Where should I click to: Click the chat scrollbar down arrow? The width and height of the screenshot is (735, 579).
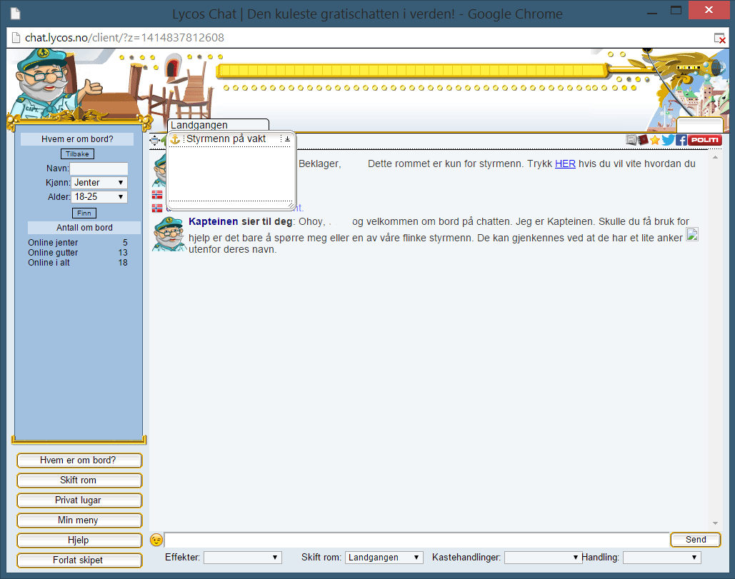coord(715,523)
